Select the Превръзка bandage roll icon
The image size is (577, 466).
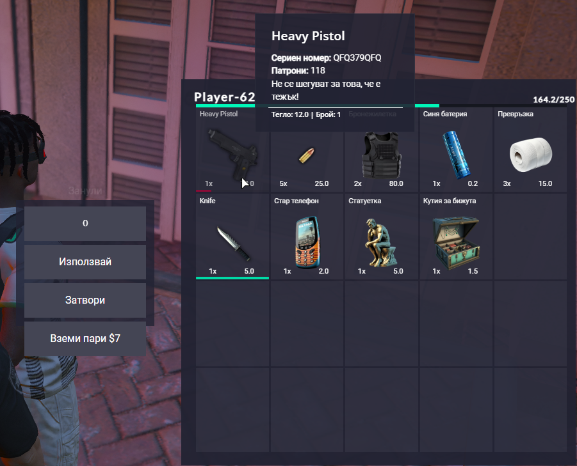[x=530, y=155]
